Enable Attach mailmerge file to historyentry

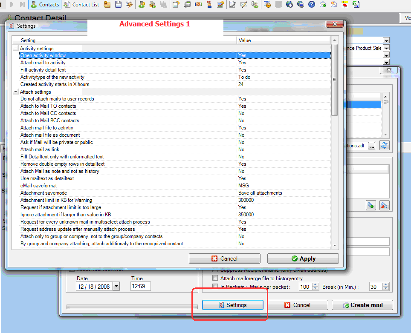215,278
